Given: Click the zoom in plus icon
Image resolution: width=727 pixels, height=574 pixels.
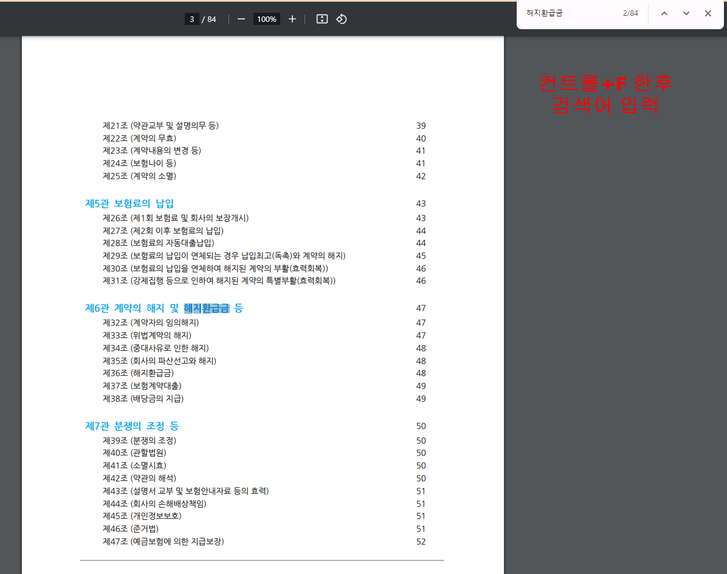Looking at the screenshot, I should (292, 19).
